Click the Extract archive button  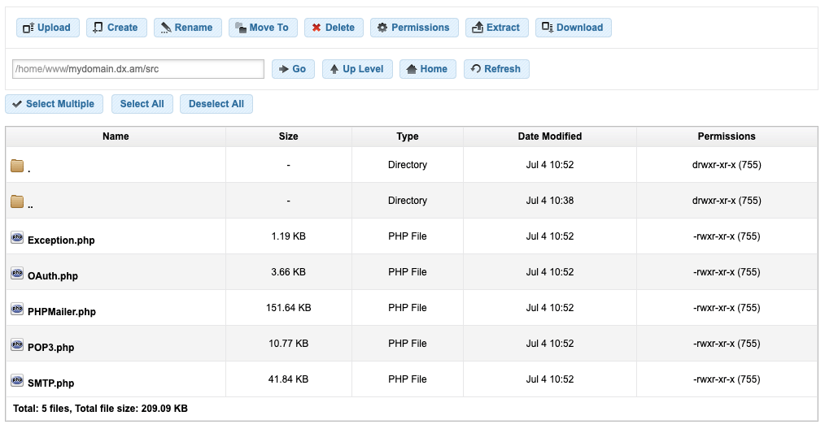496,28
